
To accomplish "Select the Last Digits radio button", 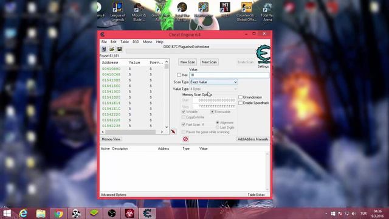I will [218, 127].
